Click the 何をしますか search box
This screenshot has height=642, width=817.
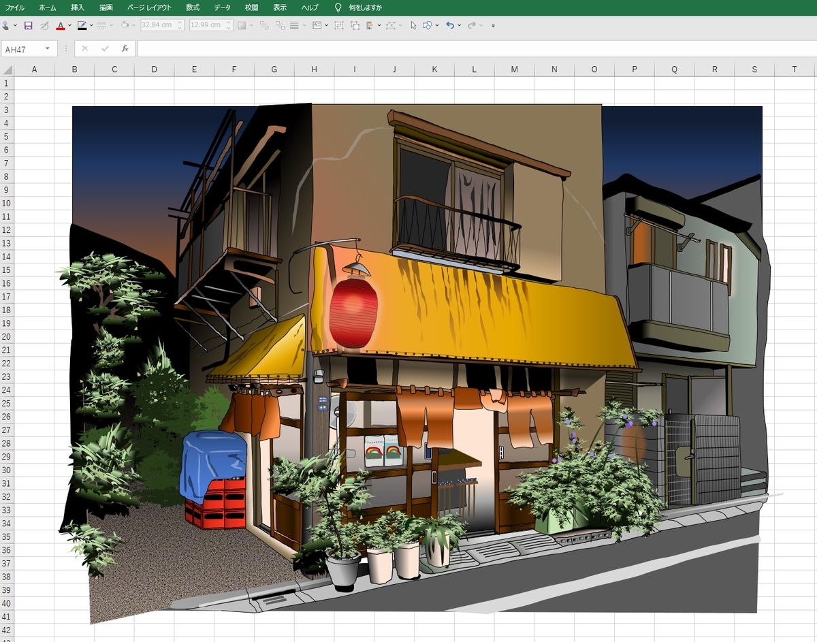pyautogui.click(x=365, y=7)
